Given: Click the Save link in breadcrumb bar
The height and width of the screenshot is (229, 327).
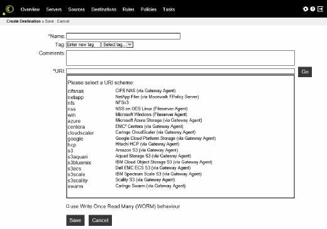Looking at the screenshot, I should 49,21.
